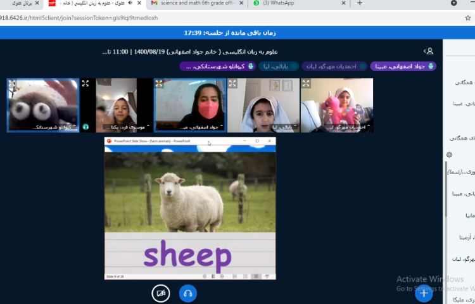Fullscreen the موسوی فرد webcam
Viewport: 475px width, 304px height.
tap(85, 83)
